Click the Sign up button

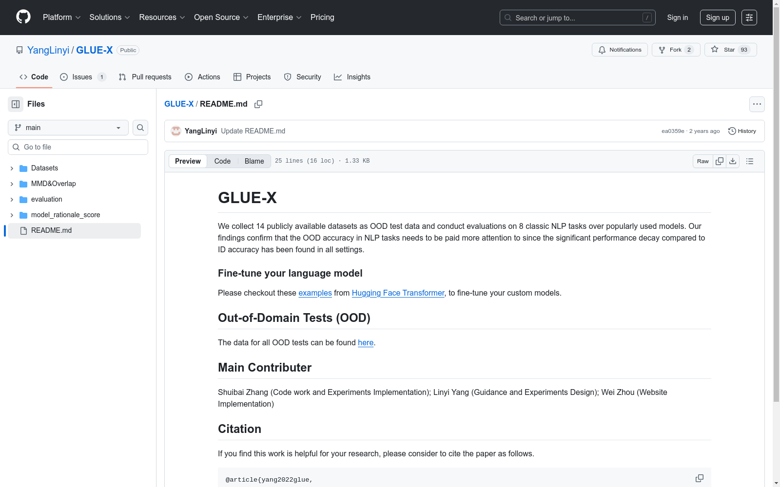pos(718,18)
